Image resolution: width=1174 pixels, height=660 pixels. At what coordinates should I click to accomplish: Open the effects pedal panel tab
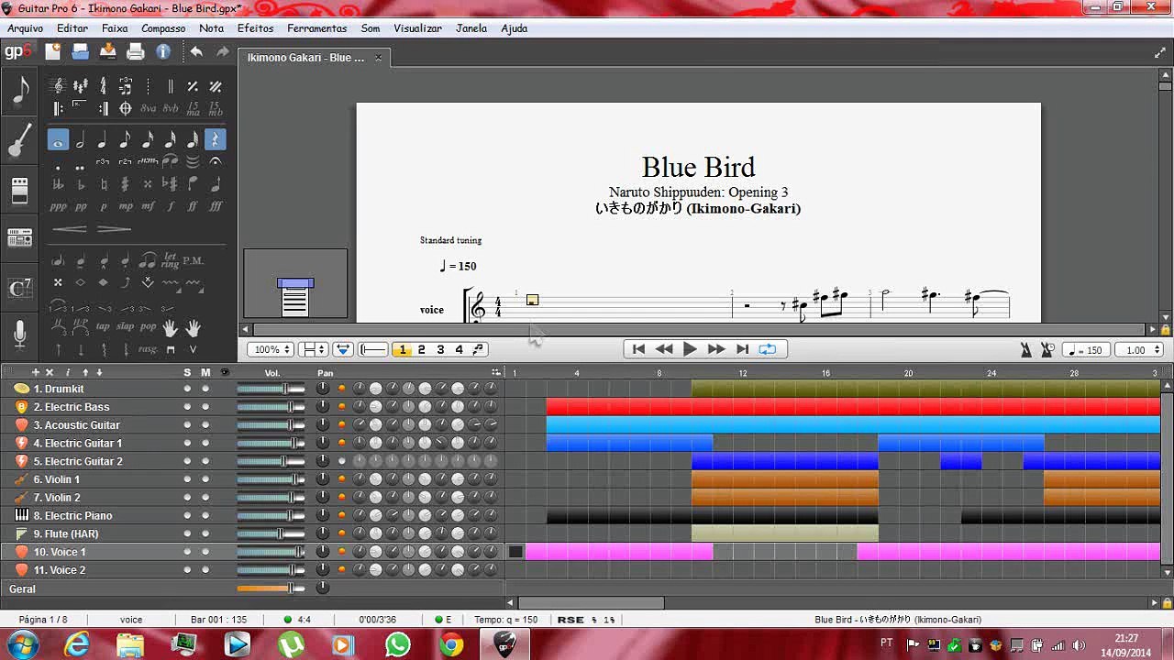pyautogui.click(x=19, y=190)
